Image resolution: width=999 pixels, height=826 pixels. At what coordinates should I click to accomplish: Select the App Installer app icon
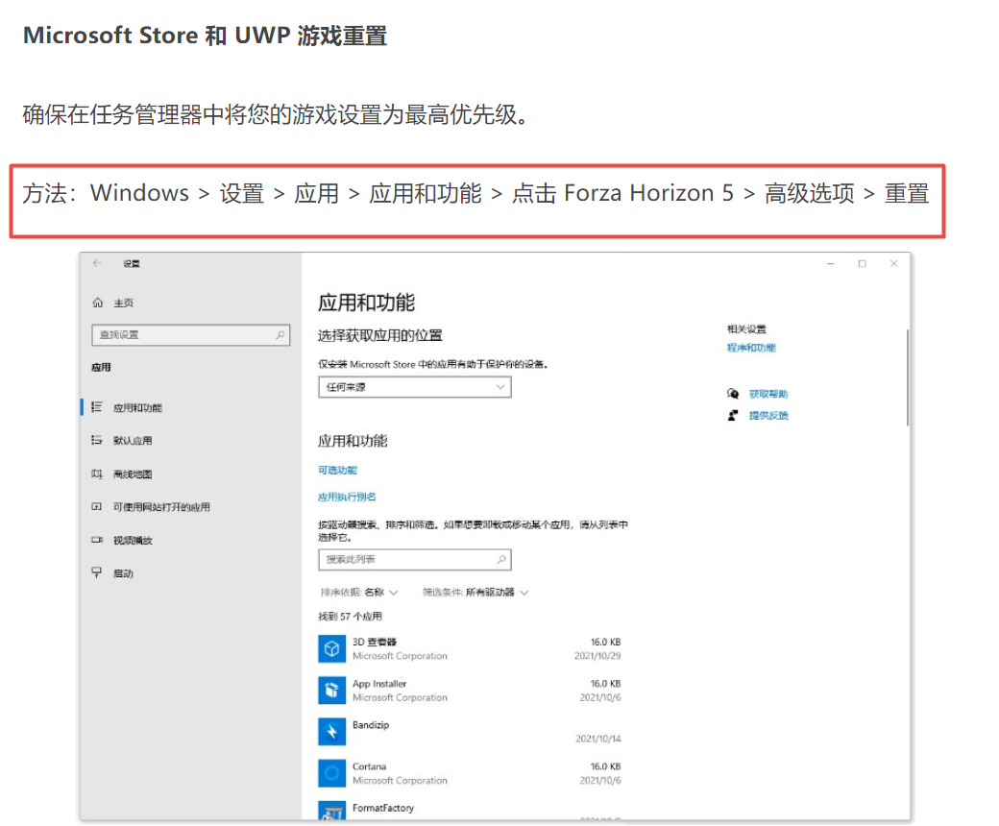tap(332, 691)
